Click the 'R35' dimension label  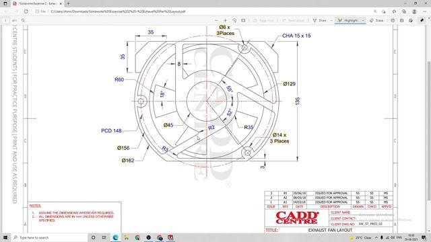[248, 127]
